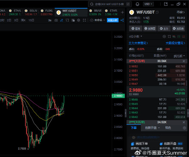Select the 2日 timeframe
The width and height of the screenshot is (189, 157).
[9, 20]
